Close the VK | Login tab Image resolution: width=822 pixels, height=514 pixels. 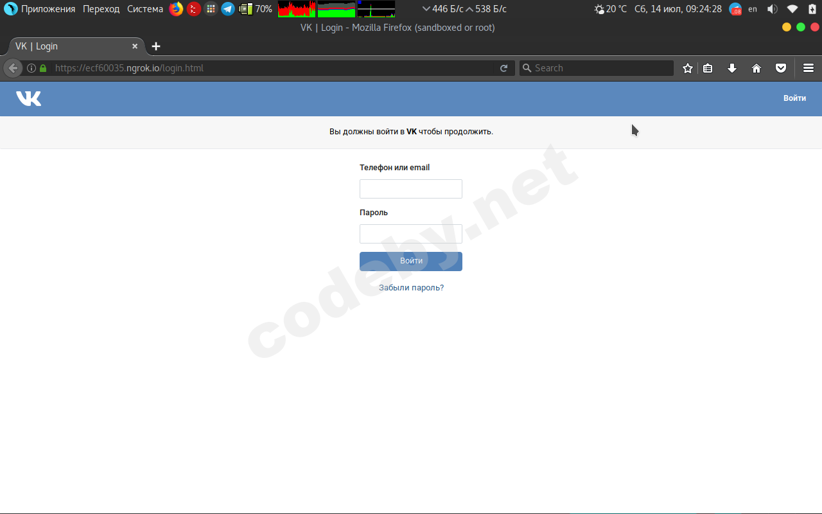[135, 46]
